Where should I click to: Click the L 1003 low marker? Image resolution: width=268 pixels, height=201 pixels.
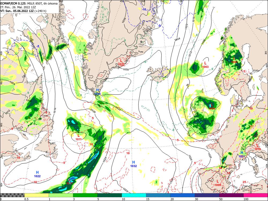205,65
